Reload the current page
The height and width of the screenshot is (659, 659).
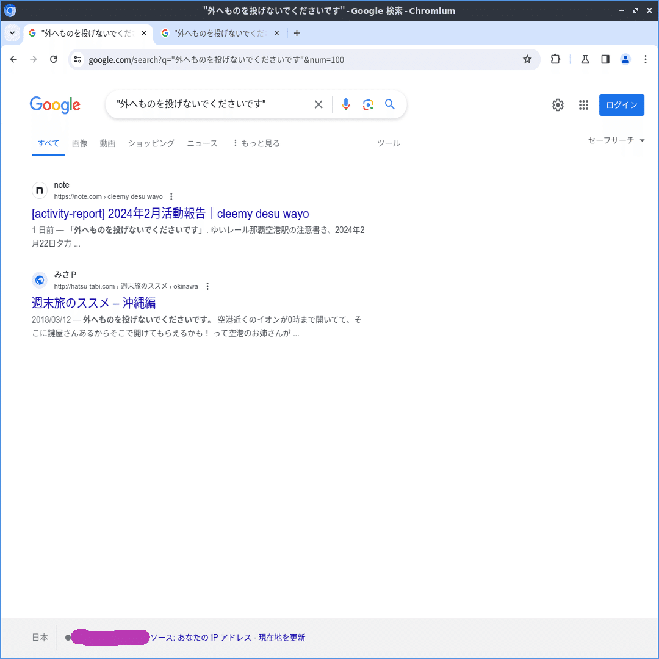[53, 59]
